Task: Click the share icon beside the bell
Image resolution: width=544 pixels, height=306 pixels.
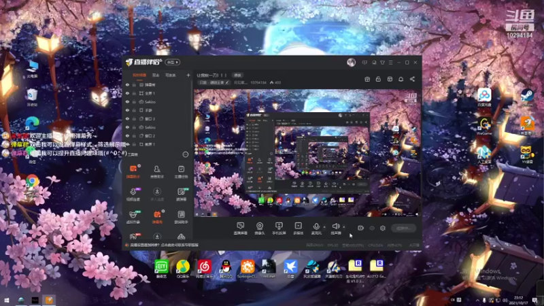Action: pos(412,79)
